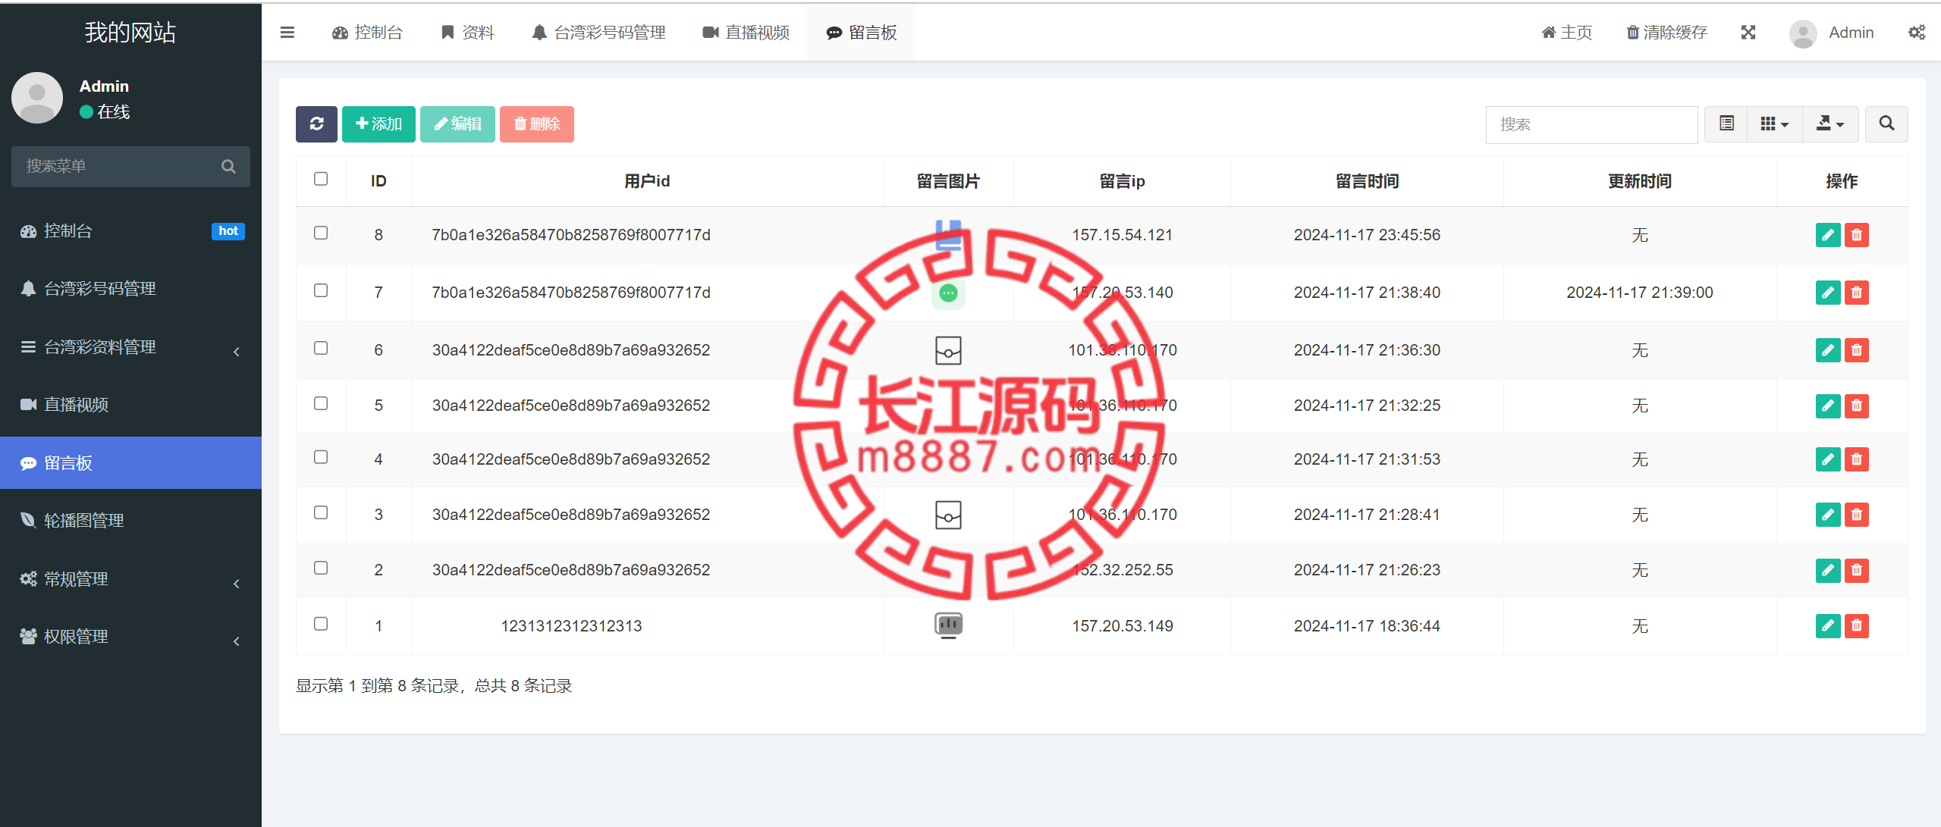
Task: Click the 我的网站 site title
Action: click(x=130, y=33)
